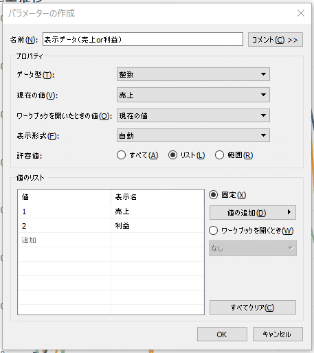
Task: Click the 利益 display name cell
Action: click(x=157, y=226)
